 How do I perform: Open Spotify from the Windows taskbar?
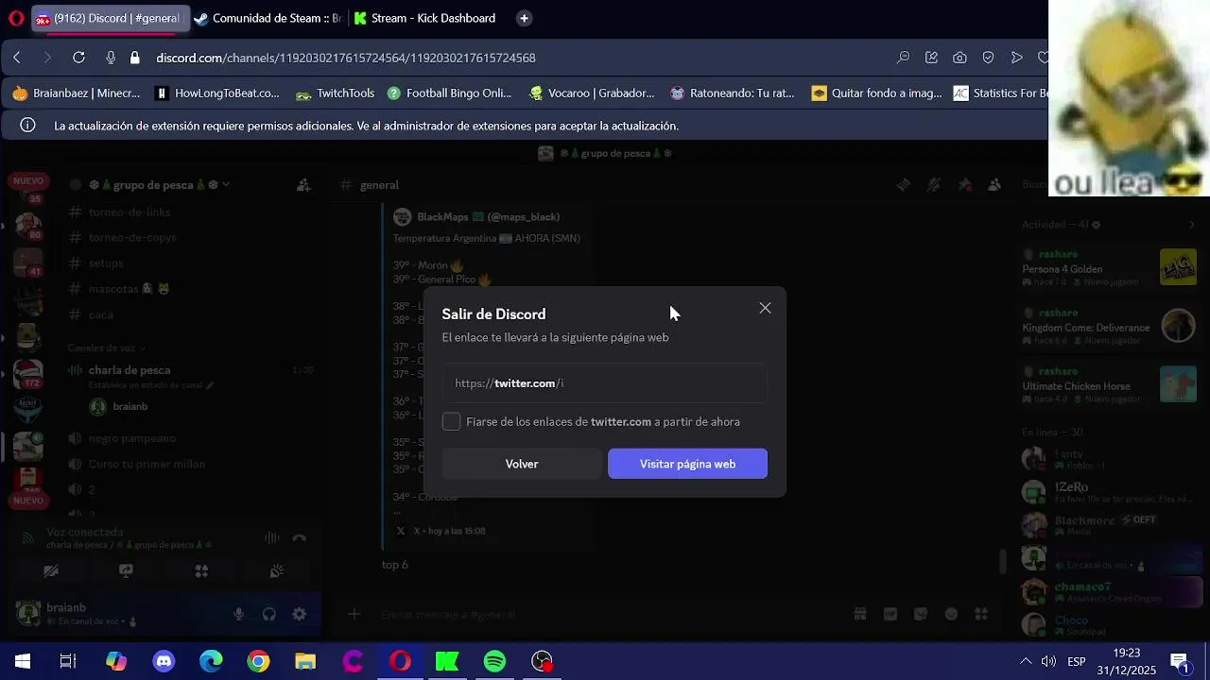(x=494, y=661)
